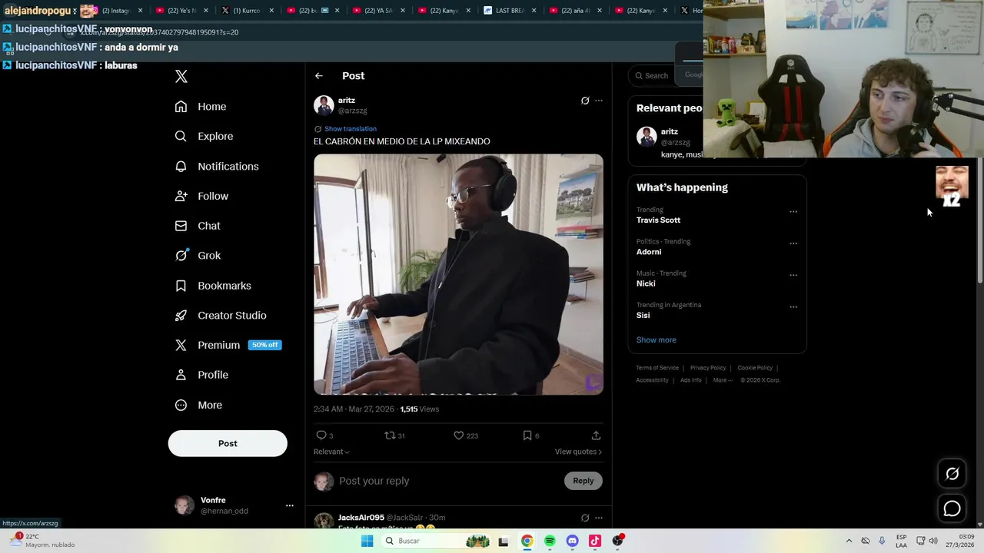Open Follow page in sidebar
This screenshot has height=553, width=984.
201,196
